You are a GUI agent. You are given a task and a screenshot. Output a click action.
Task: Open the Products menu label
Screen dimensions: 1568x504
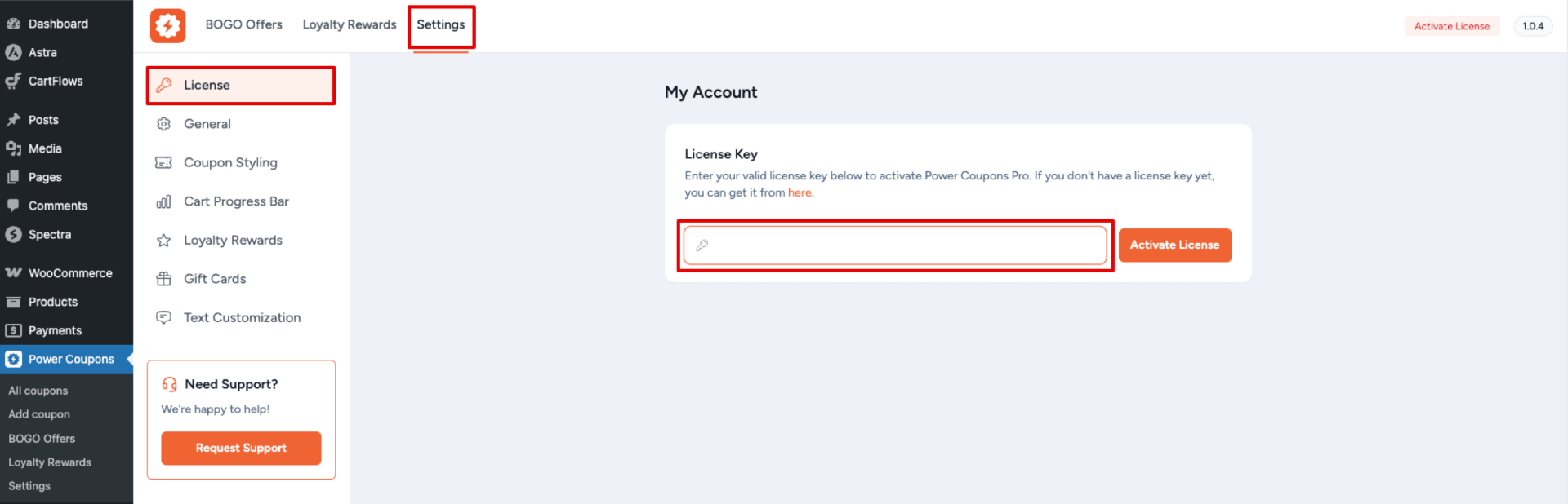click(x=53, y=302)
